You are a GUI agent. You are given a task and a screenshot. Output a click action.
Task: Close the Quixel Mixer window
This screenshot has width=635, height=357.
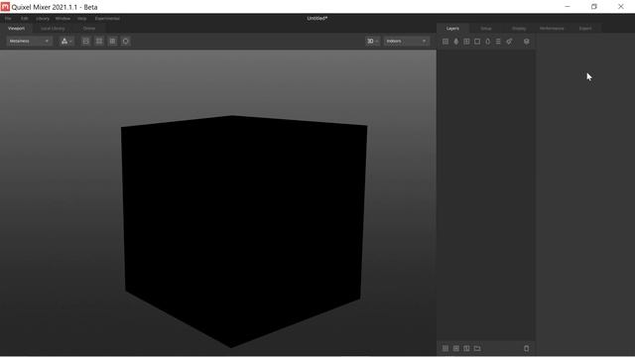click(621, 7)
